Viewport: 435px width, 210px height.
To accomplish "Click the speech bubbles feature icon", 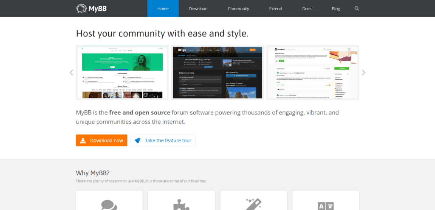I will click(109, 205).
